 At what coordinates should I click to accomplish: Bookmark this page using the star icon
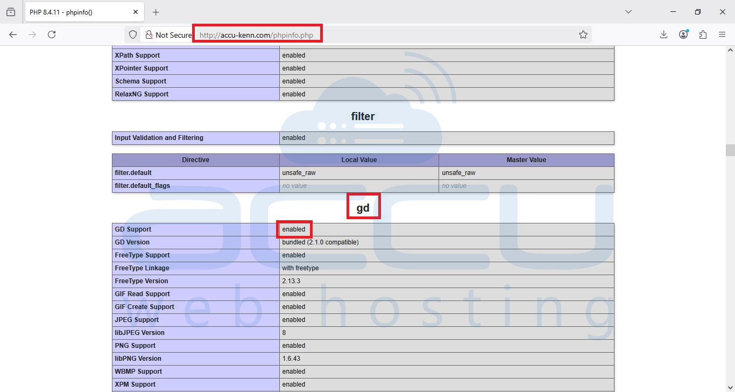point(583,34)
